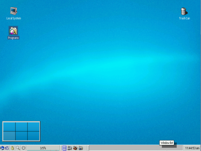The height and width of the screenshot is (151, 201).
Task: Open the eCS start menu button
Action: (5, 148)
